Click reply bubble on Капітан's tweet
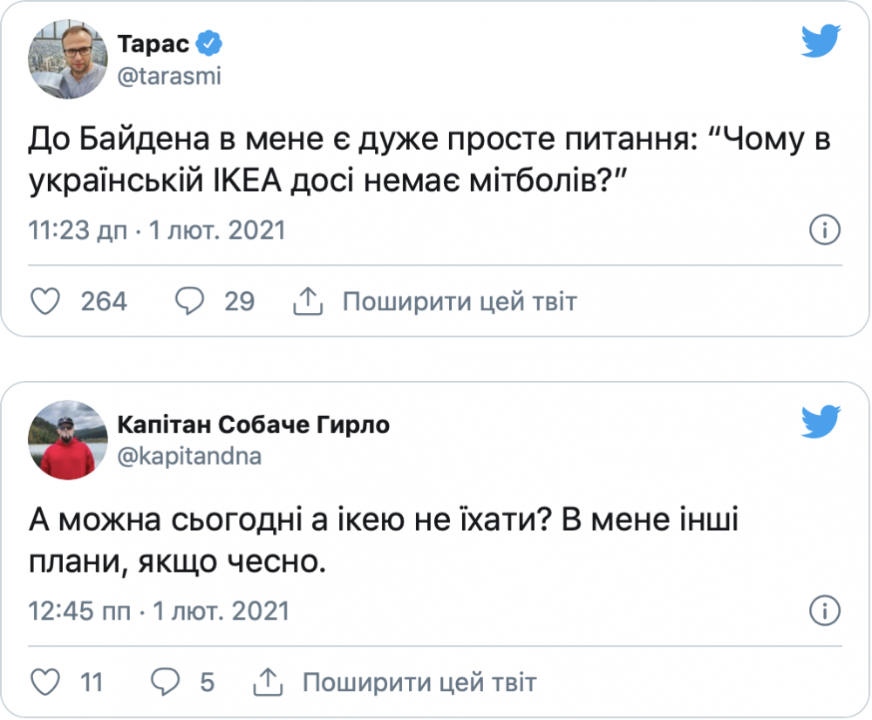Image resolution: width=872 pixels, height=720 pixels. (x=166, y=682)
